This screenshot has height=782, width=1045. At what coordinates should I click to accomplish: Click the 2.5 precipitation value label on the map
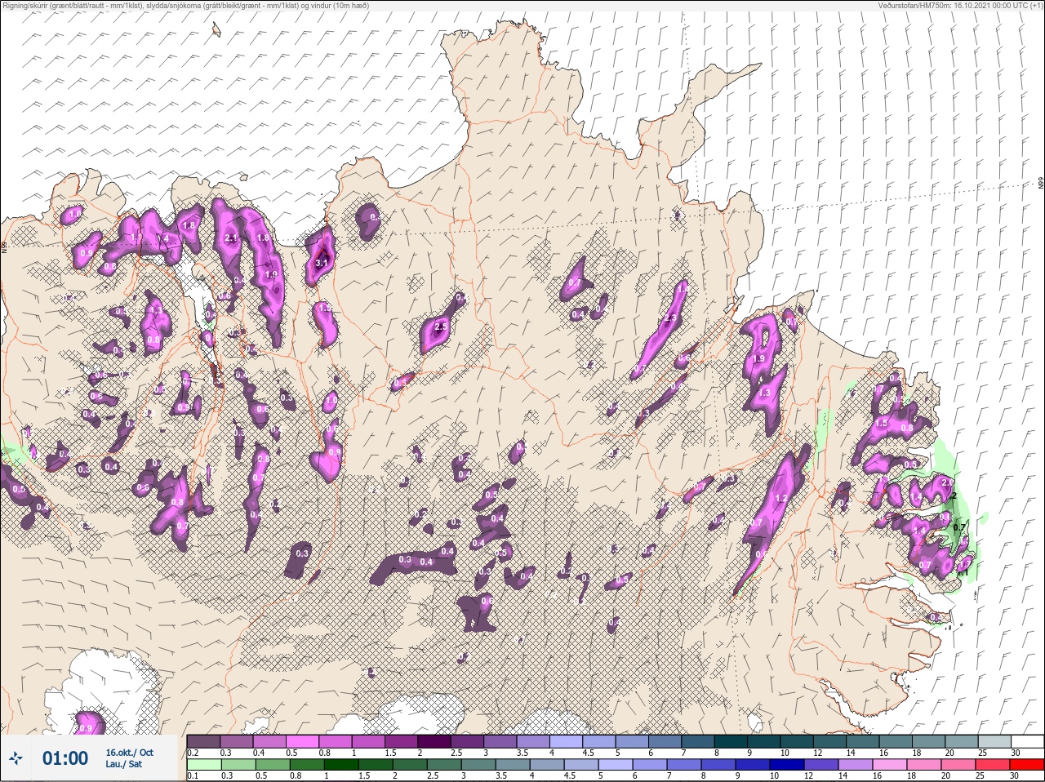coord(441,327)
